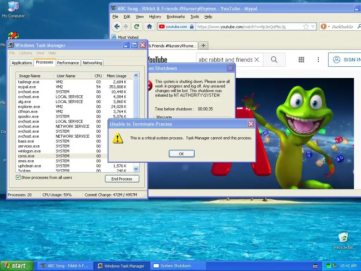The height and width of the screenshot is (271, 361).
Task: Open the Edit menu in Mypal
Action: (x=127, y=17)
